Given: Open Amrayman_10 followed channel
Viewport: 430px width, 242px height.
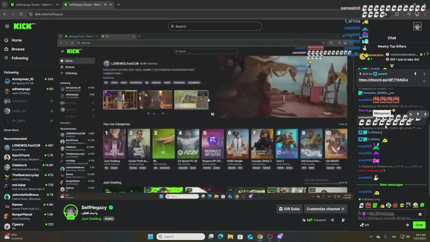Looking at the screenshot, I should [29, 81].
